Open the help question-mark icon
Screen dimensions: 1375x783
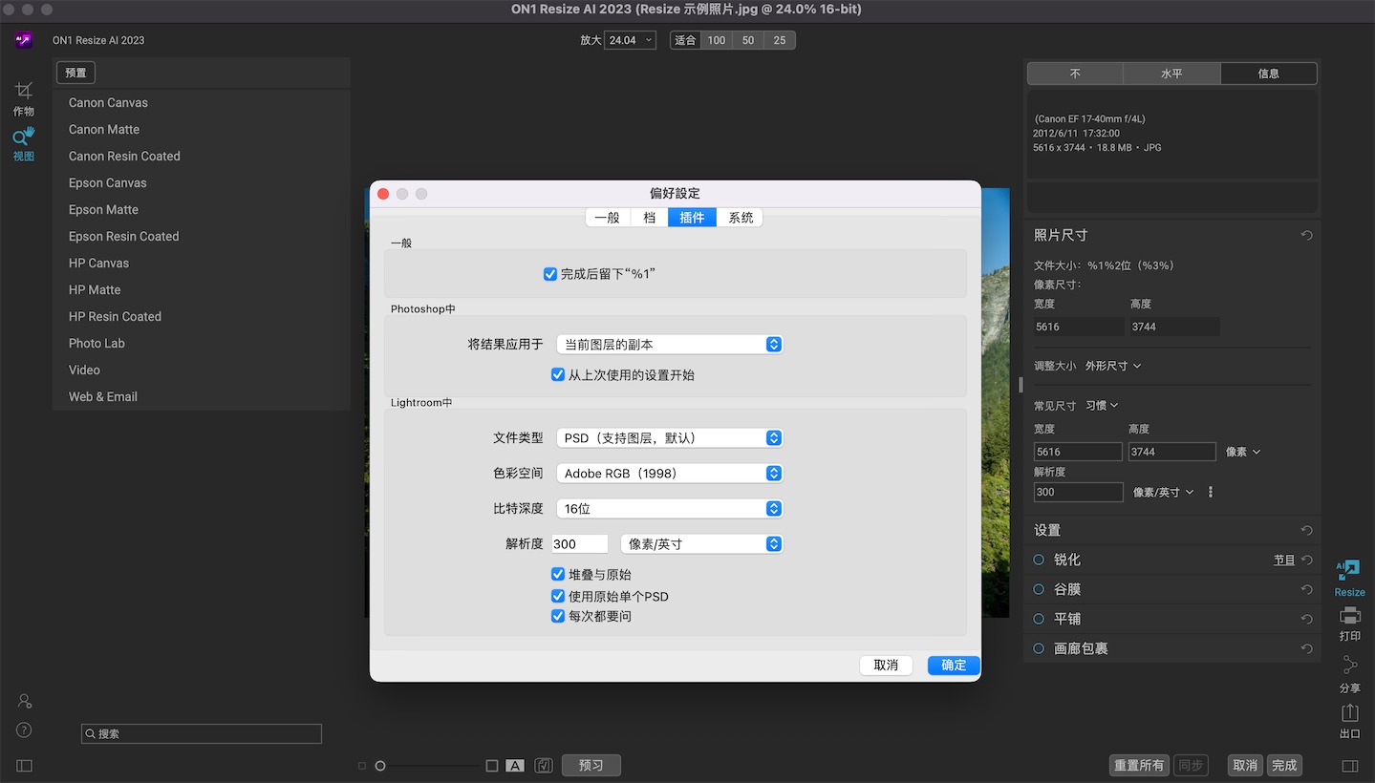[24, 730]
